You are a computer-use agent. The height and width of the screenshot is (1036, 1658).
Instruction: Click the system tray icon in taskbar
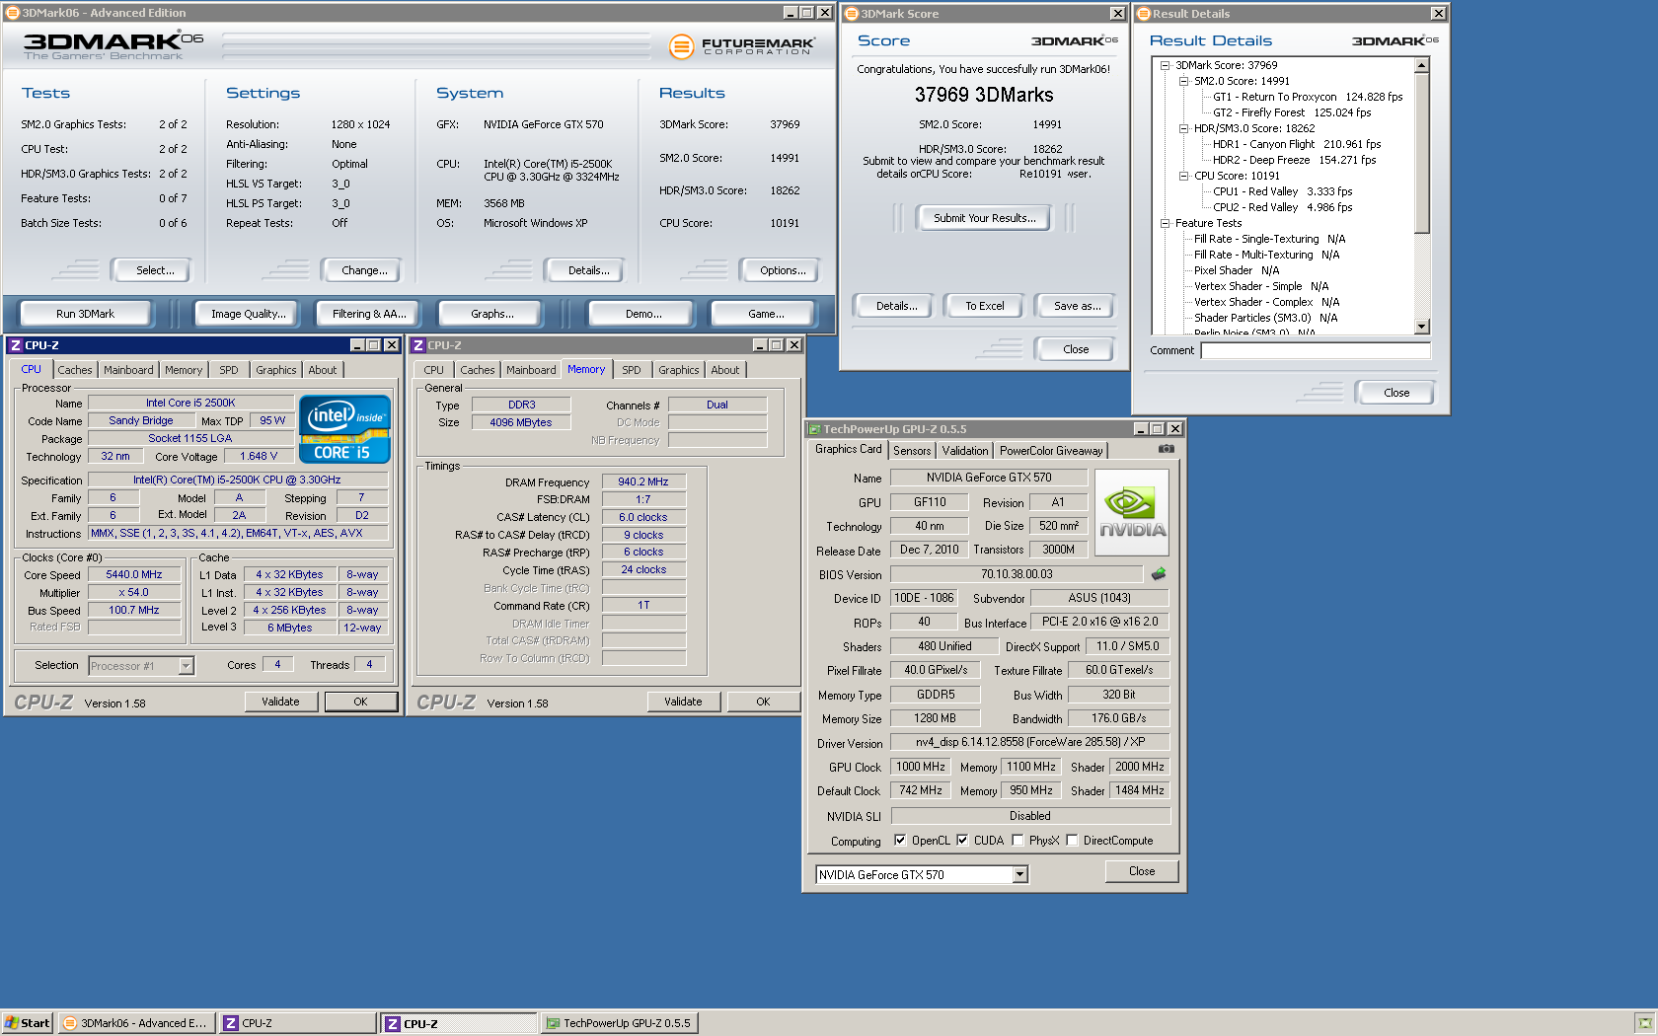click(x=1643, y=1023)
